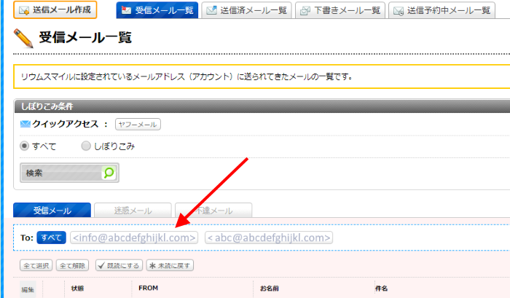The height and width of the screenshot is (298, 510).
Task: Switch to the 不達メール undelivered tab
Action: [x=213, y=210]
